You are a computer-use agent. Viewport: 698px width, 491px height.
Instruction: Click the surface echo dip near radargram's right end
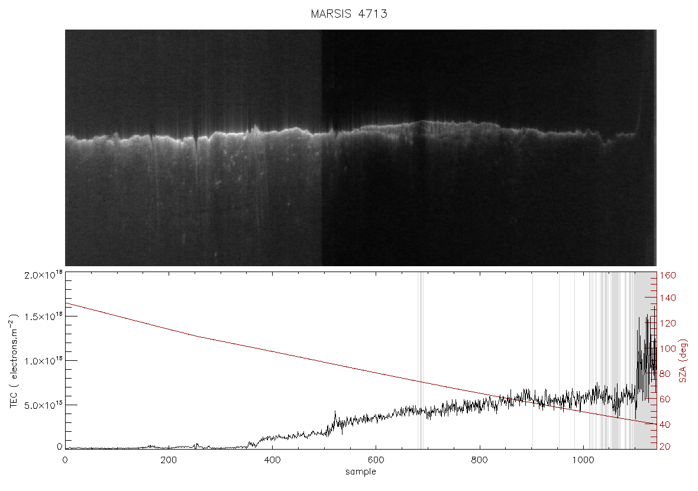click(606, 141)
